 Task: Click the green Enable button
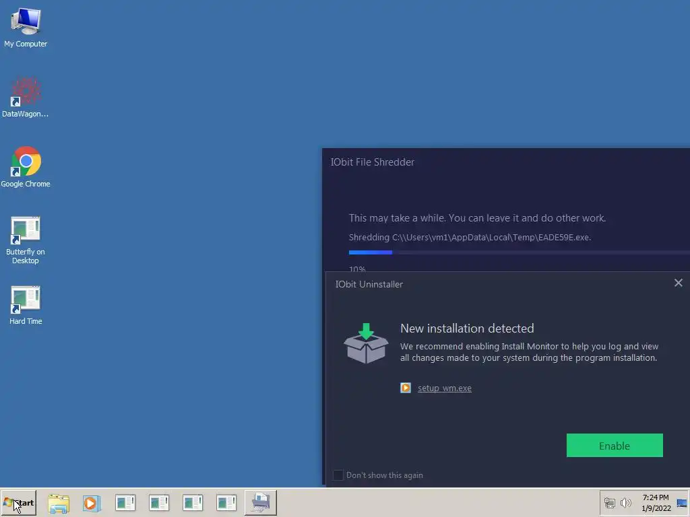pos(615,446)
